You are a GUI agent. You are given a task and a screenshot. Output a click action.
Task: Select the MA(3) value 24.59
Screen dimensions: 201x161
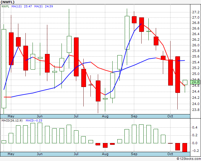[49, 6]
